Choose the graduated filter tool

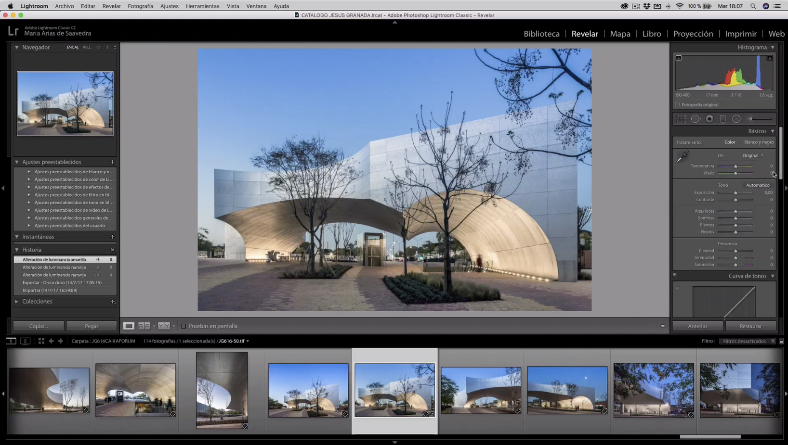pos(723,119)
